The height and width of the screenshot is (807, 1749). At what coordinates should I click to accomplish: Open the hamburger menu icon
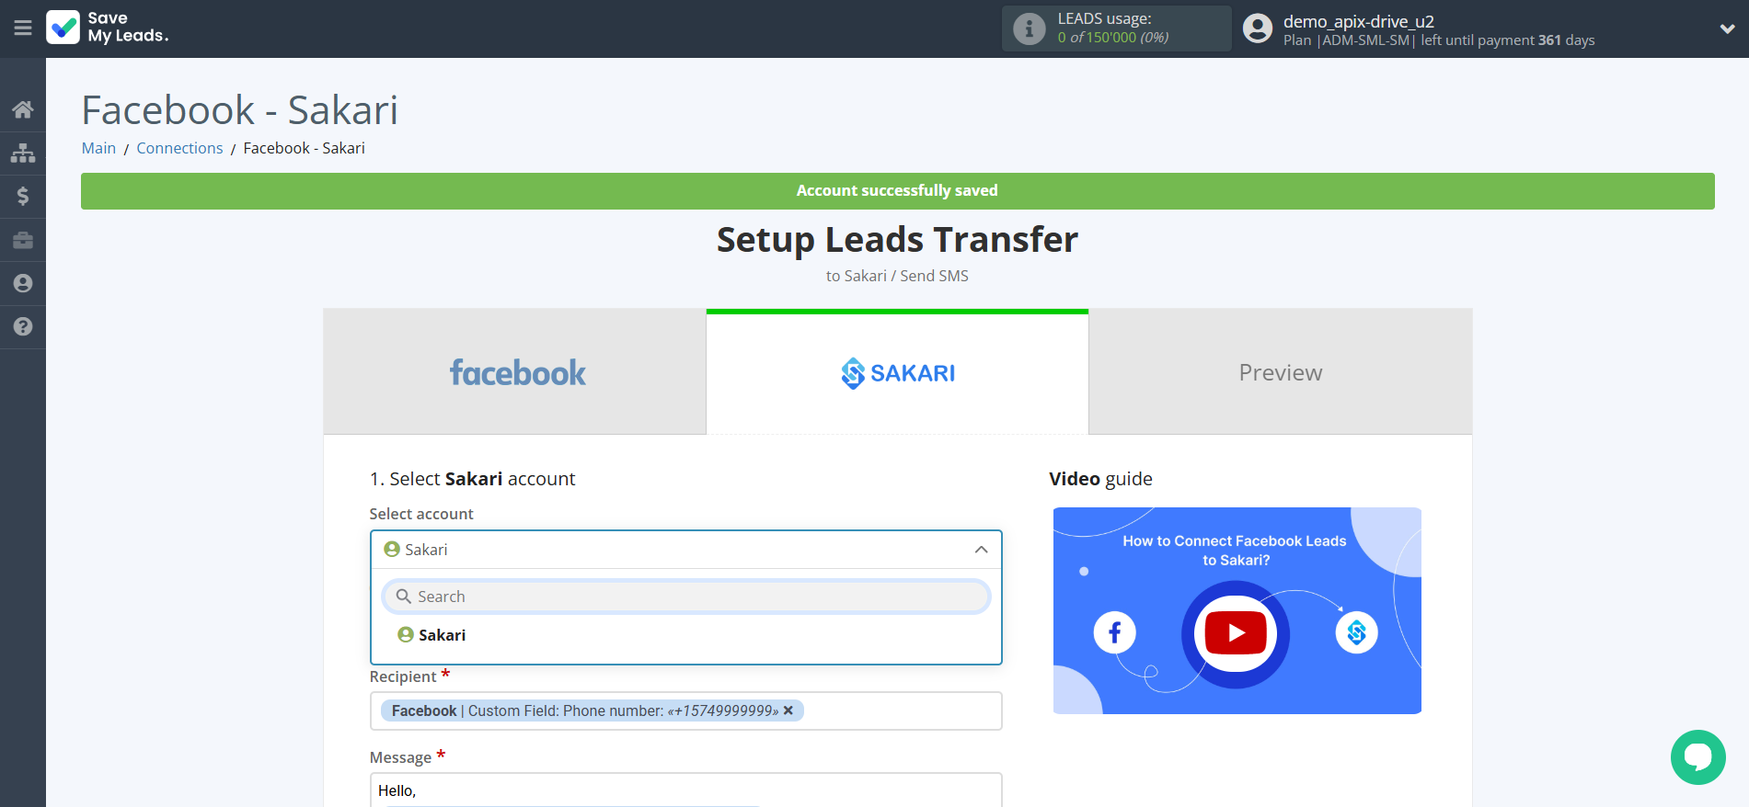(x=23, y=28)
